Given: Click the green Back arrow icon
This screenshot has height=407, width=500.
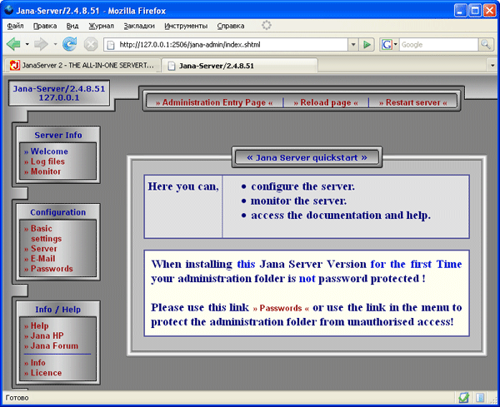Looking at the screenshot, I should click(13, 44).
